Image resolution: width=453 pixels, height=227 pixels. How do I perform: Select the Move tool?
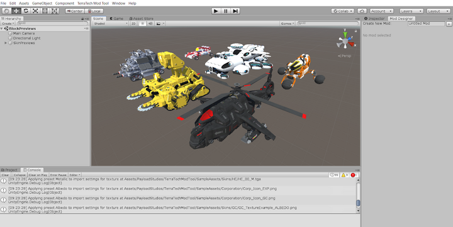click(x=16, y=11)
